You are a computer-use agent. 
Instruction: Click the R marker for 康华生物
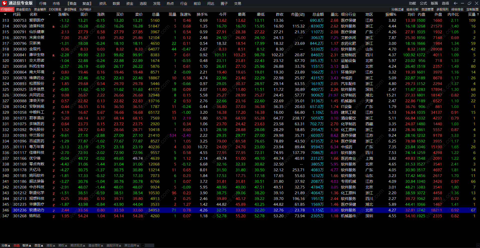tap(53, 55)
